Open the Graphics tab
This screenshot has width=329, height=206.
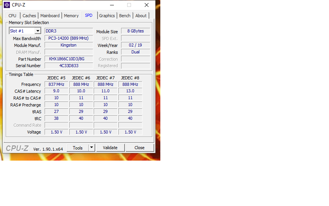(x=107, y=16)
